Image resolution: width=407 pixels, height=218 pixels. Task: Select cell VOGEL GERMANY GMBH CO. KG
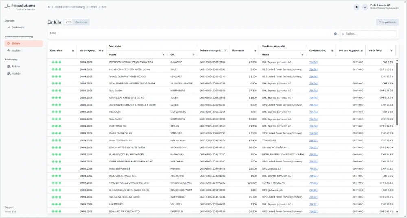pos(127,77)
